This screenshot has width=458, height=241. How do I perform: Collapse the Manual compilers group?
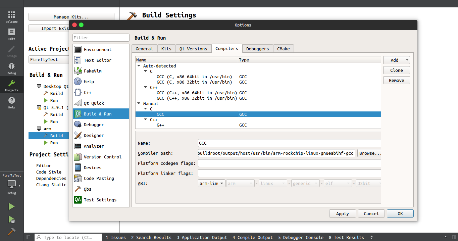pos(139,104)
